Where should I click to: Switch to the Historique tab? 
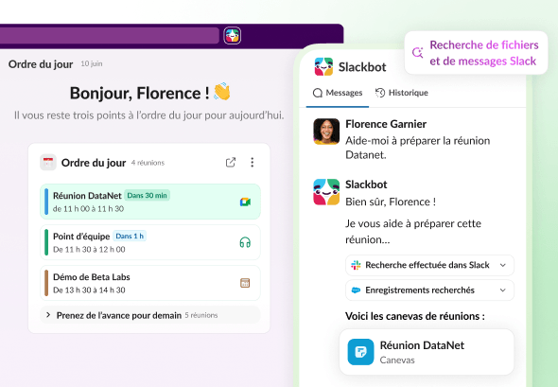tap(402, 93)
